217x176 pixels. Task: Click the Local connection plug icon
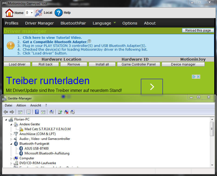[x=39, y=13]
